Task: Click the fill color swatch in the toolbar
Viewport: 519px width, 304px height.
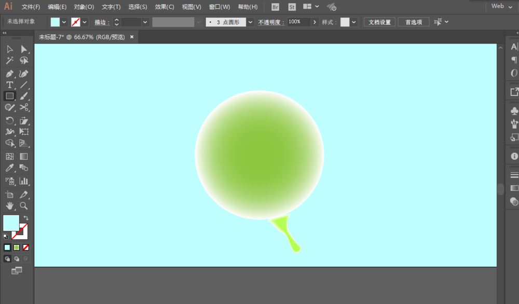Action: [x=11, y=223]
